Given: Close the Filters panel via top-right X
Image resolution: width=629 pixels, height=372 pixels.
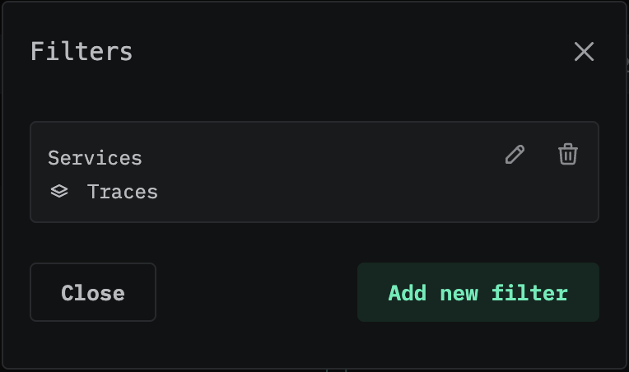Looking at the screenshot, I should pos(584,52).
